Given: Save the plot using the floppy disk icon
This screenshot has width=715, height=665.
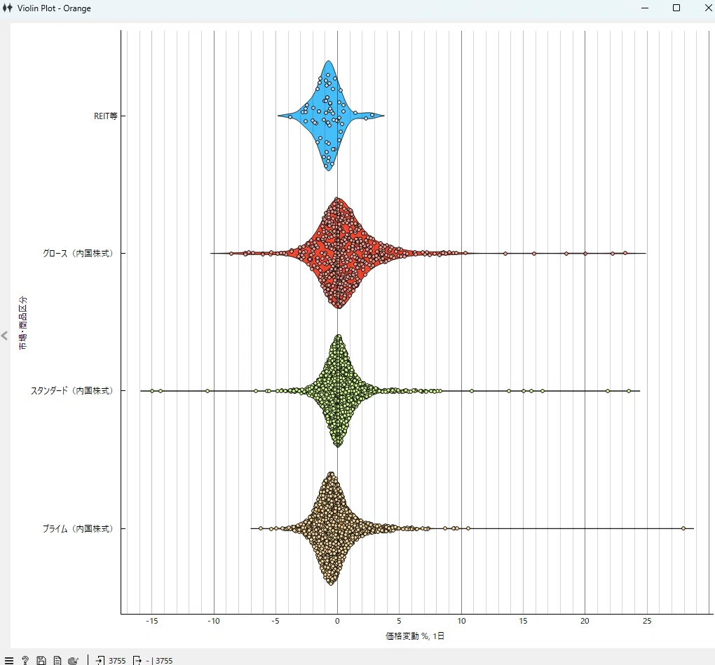Looking at the screenshot, I should coord(41,660).
